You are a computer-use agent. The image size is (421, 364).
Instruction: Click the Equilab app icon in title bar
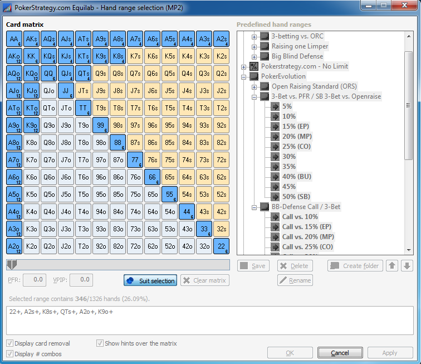pos(7,8)
